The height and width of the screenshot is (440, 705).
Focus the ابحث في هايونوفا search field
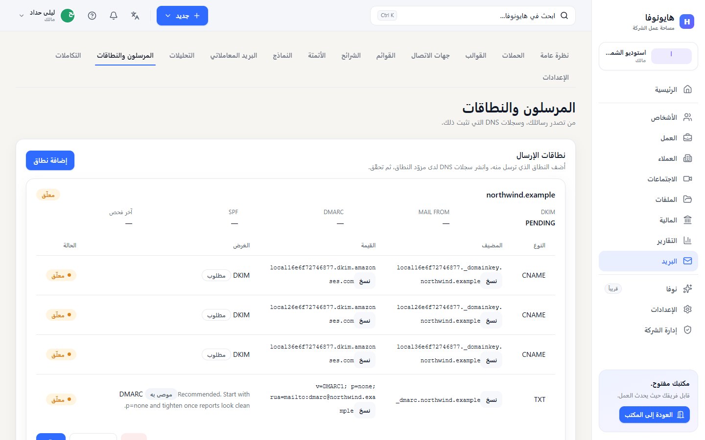click(473, 16)
